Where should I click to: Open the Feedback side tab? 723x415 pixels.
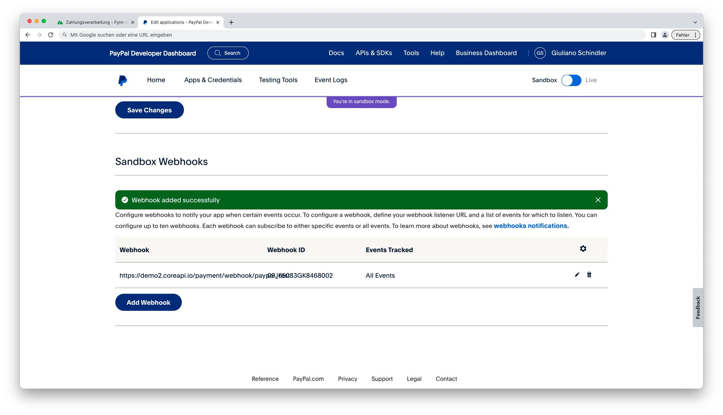tap(698, 307)
